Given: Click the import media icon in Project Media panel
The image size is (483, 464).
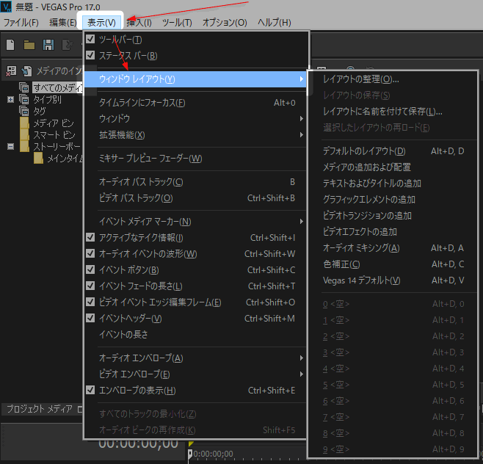Looking at the screenshot, I should point(26,71).
